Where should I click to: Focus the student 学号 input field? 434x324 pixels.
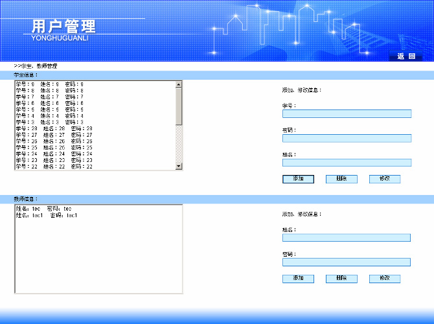[347, 114]
